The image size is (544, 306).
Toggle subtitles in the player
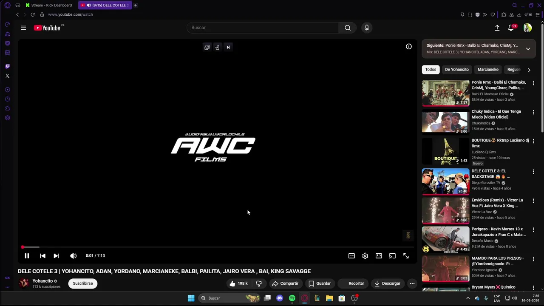351,256
